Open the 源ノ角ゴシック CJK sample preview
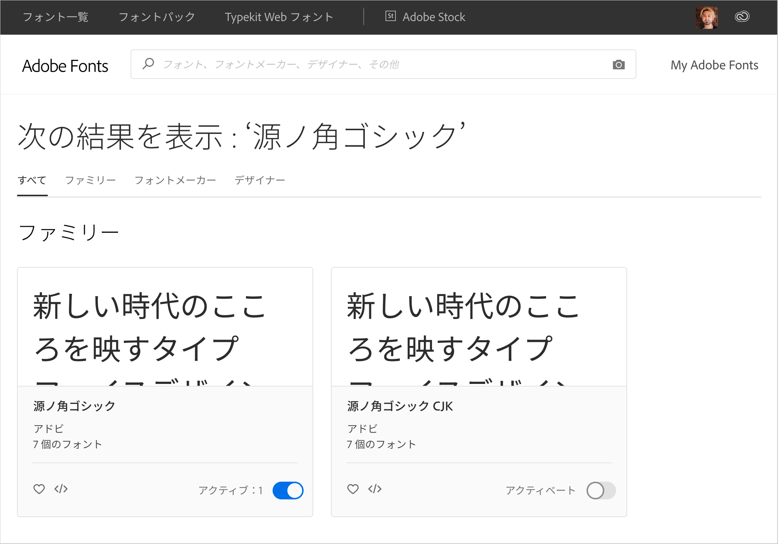Image resolution: width=778 pixels, height=544 pixels. [478, 327]
